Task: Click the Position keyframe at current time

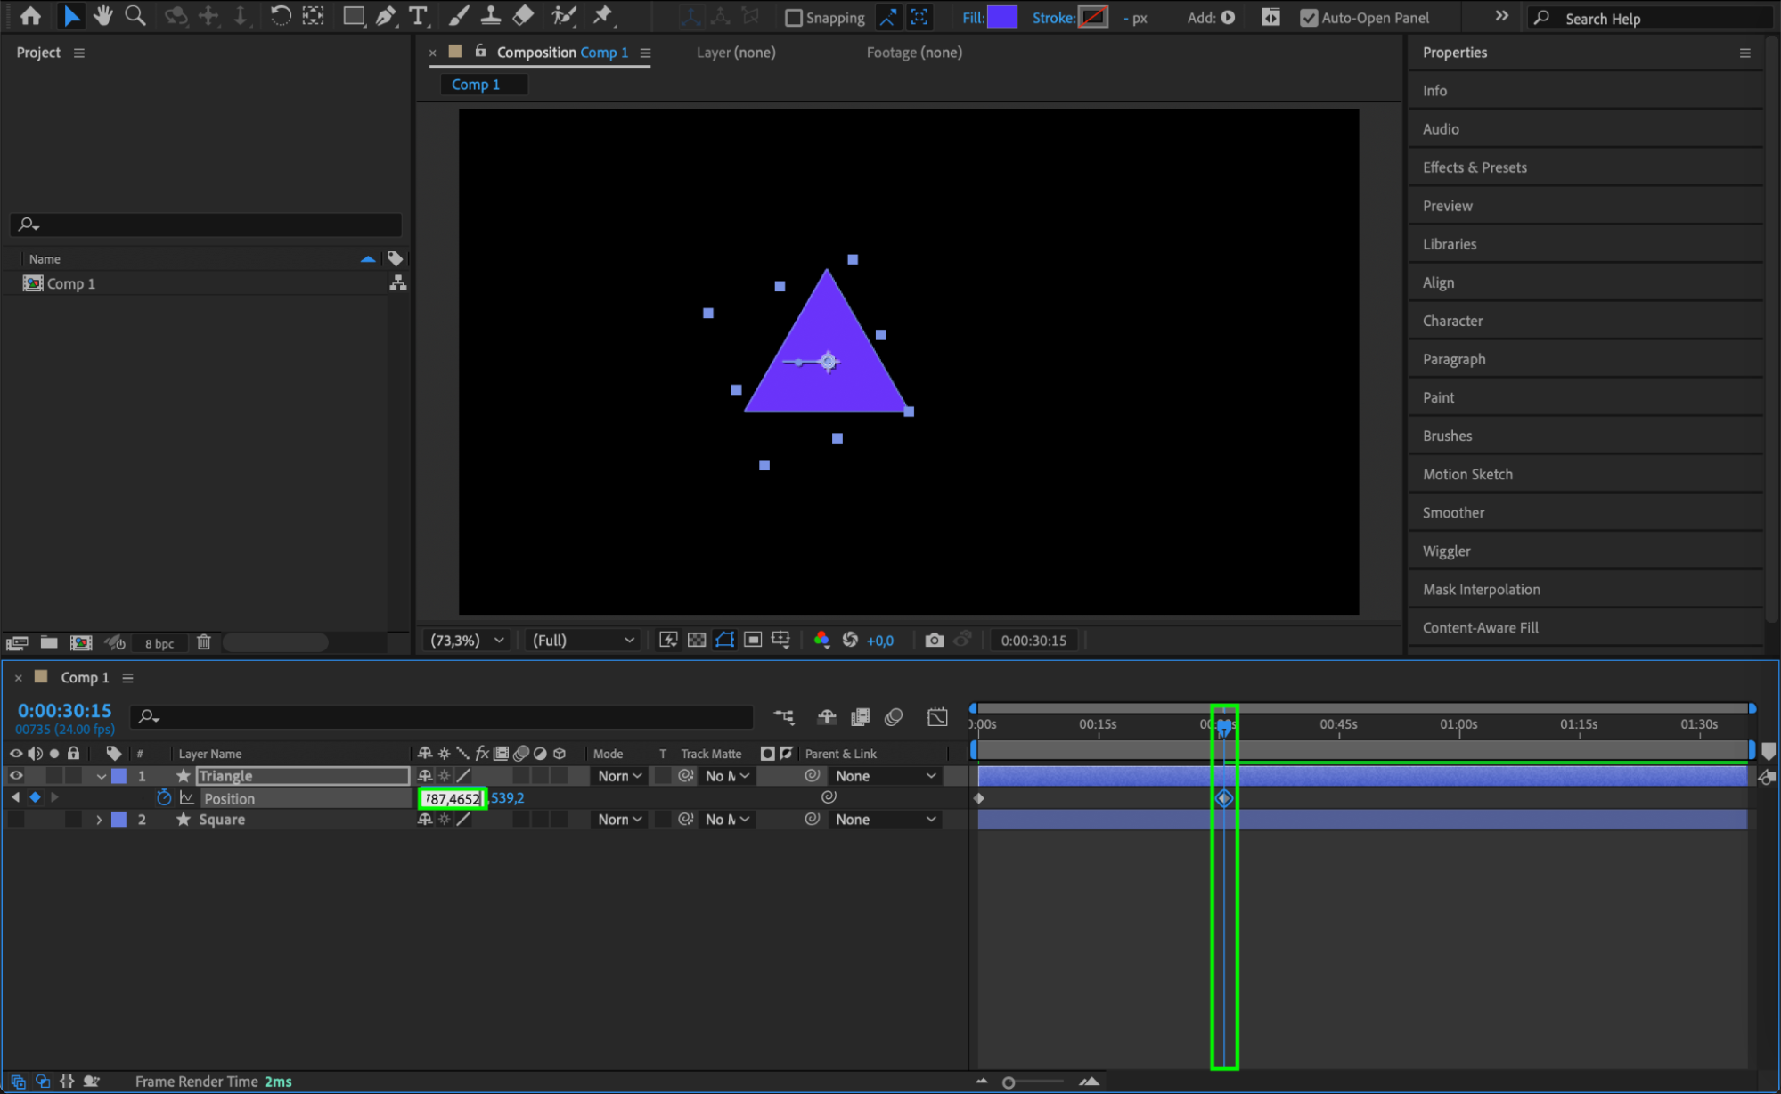Action: [x=1224, y=798]
